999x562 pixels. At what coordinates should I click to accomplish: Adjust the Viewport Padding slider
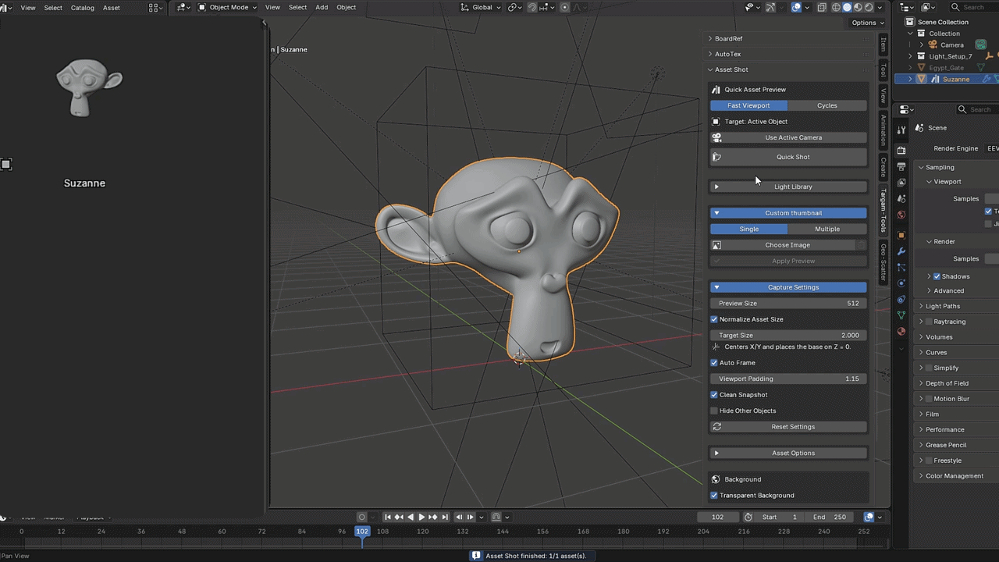tap(788, 379)
